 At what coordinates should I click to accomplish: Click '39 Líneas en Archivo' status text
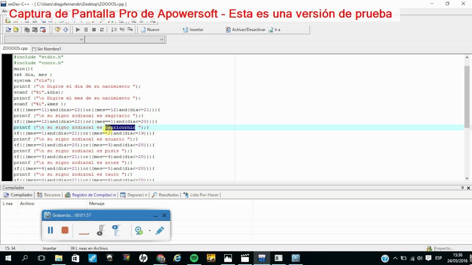tap(89, 248)
